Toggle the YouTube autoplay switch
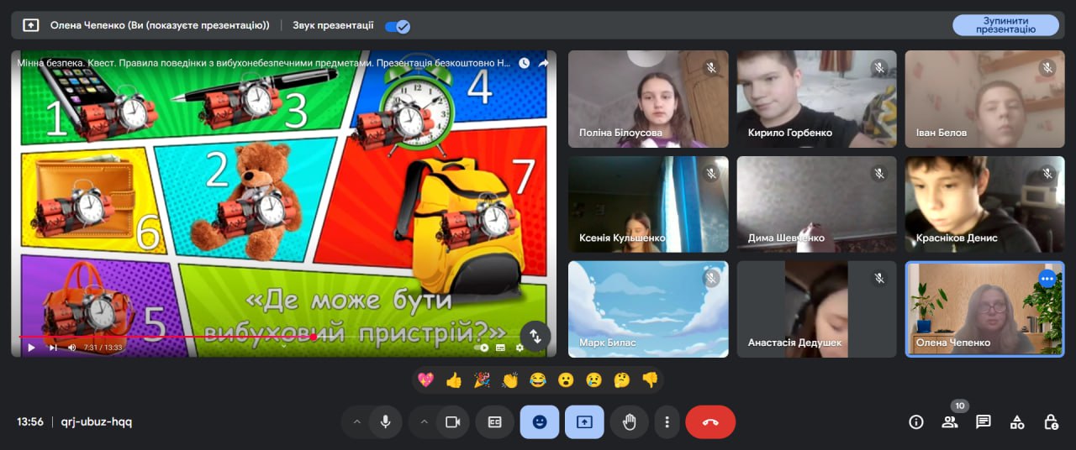This screenshot has width=1076, height=450. 482,348
